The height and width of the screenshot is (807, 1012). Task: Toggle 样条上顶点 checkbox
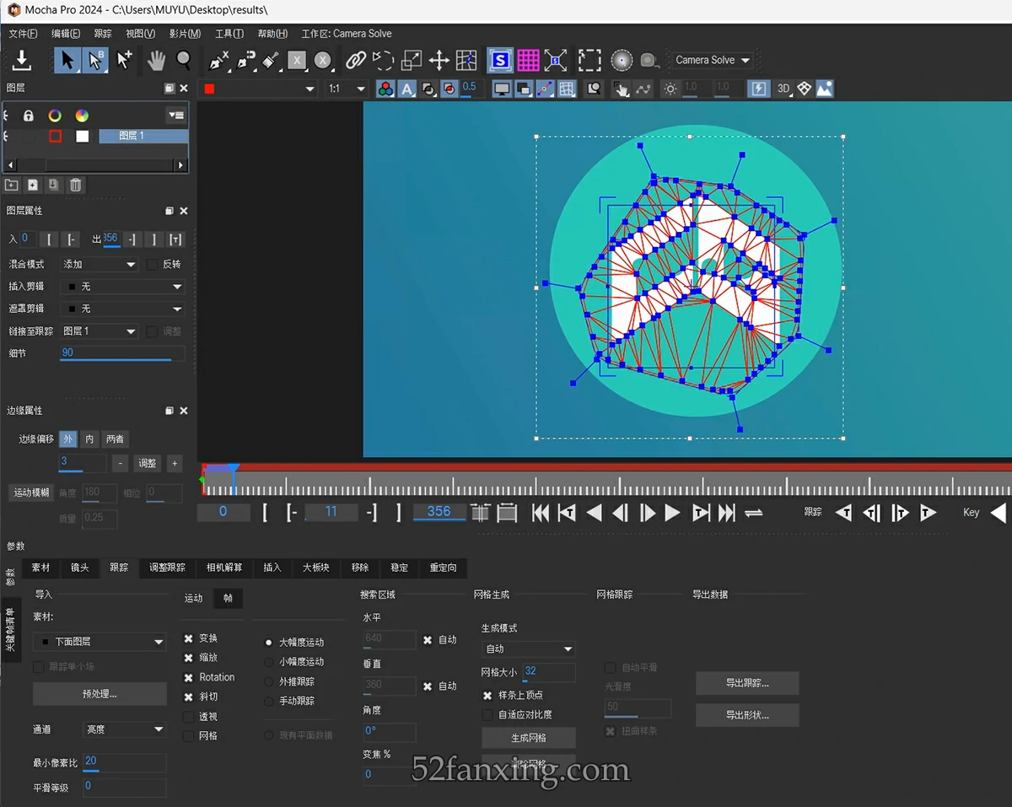[487, 696]
